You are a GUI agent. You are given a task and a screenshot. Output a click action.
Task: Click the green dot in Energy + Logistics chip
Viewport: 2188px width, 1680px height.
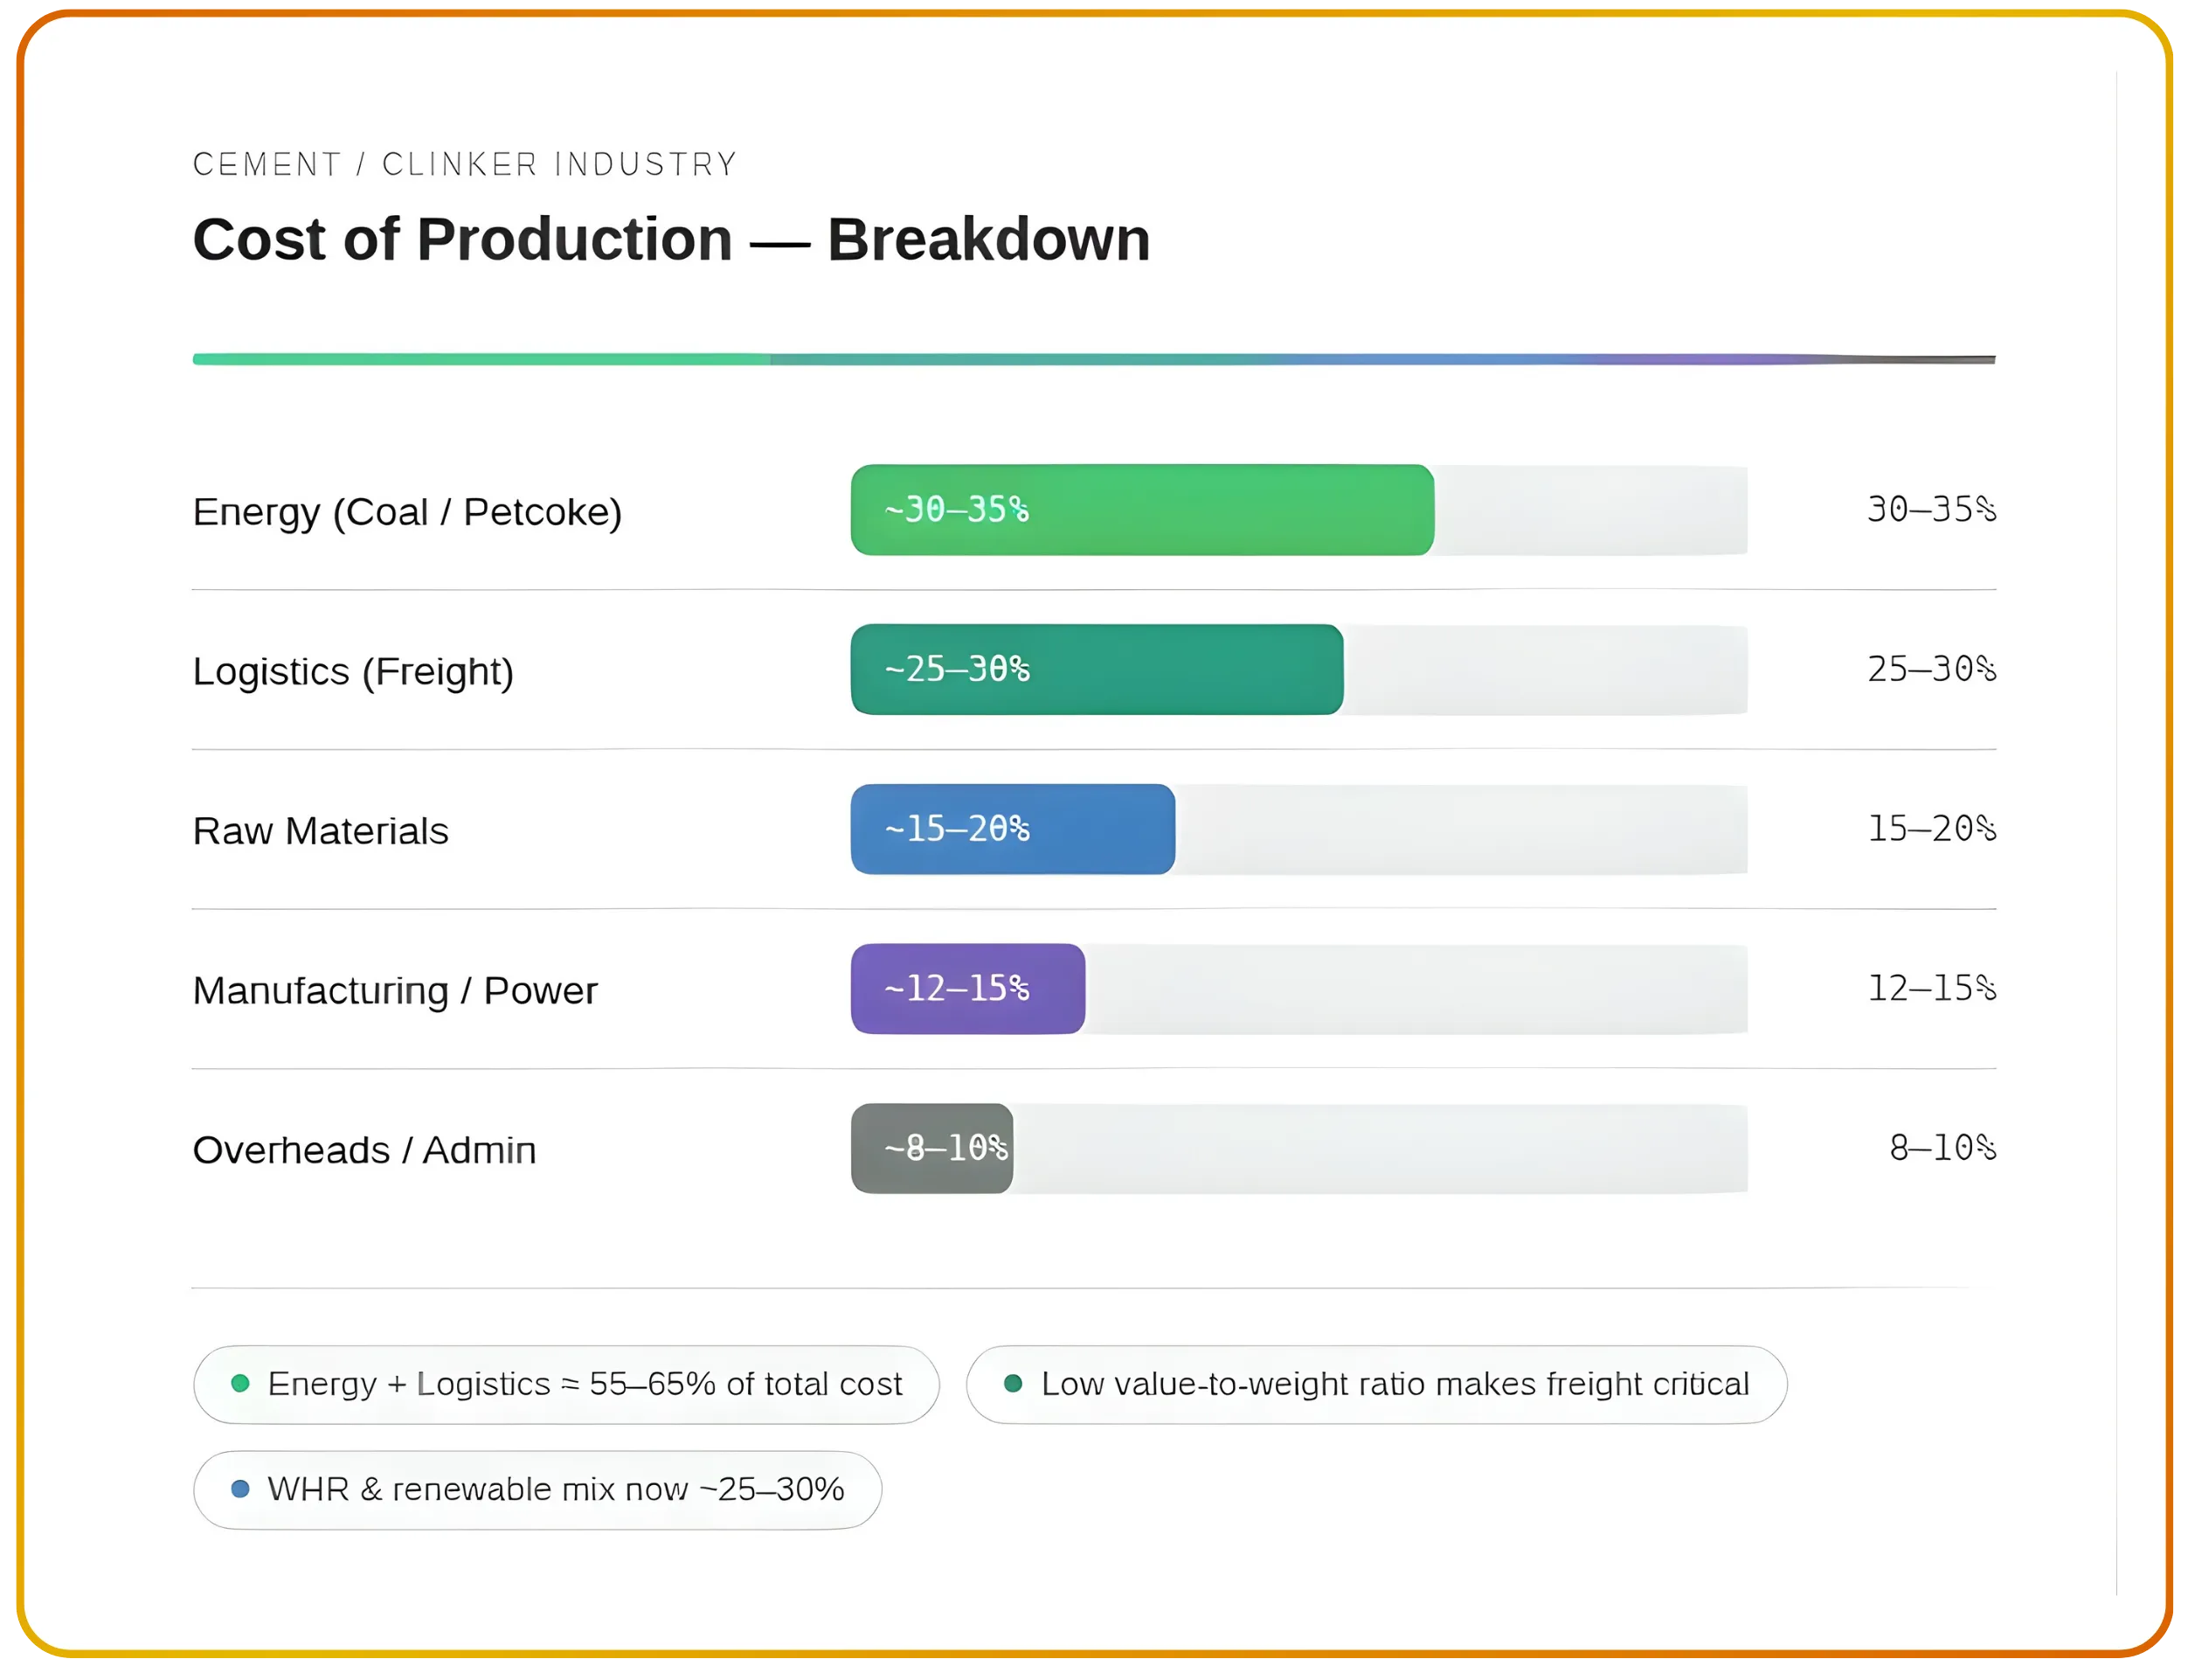tap(240, 1383)
